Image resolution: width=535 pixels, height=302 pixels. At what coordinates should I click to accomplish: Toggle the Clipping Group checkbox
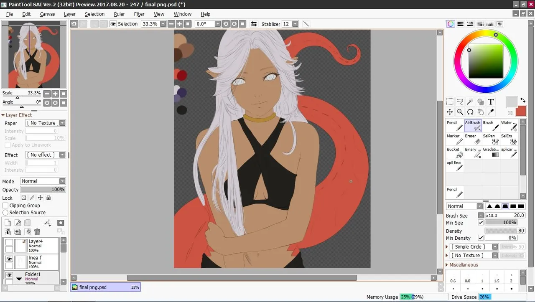(6, 206)
